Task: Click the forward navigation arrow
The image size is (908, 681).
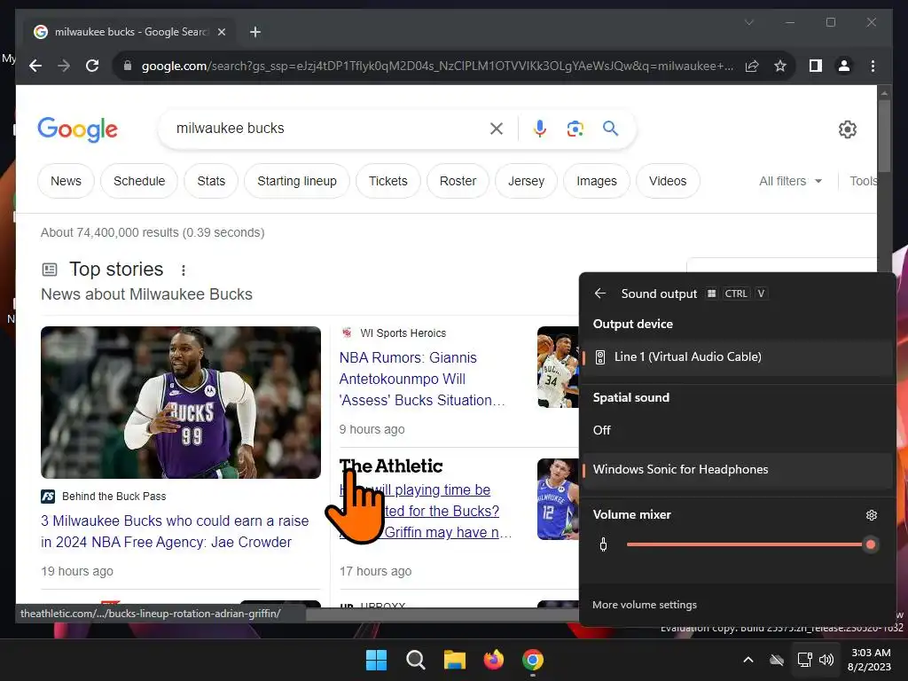Action: 64,66
